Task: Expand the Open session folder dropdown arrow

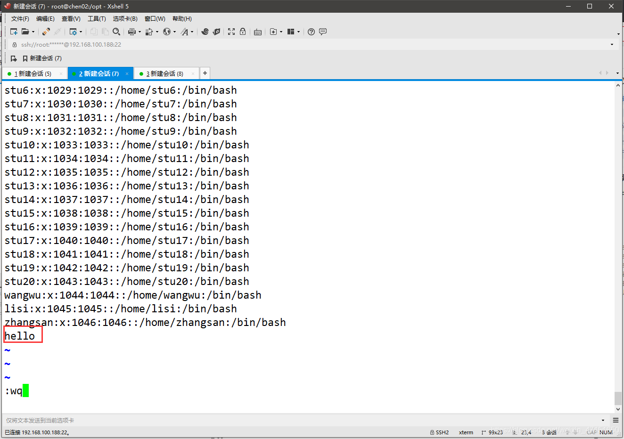Action: [33, 32]
